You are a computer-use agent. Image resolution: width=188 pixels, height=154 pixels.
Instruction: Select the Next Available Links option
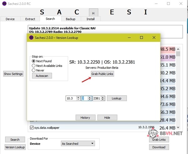(x=34, y=66)
